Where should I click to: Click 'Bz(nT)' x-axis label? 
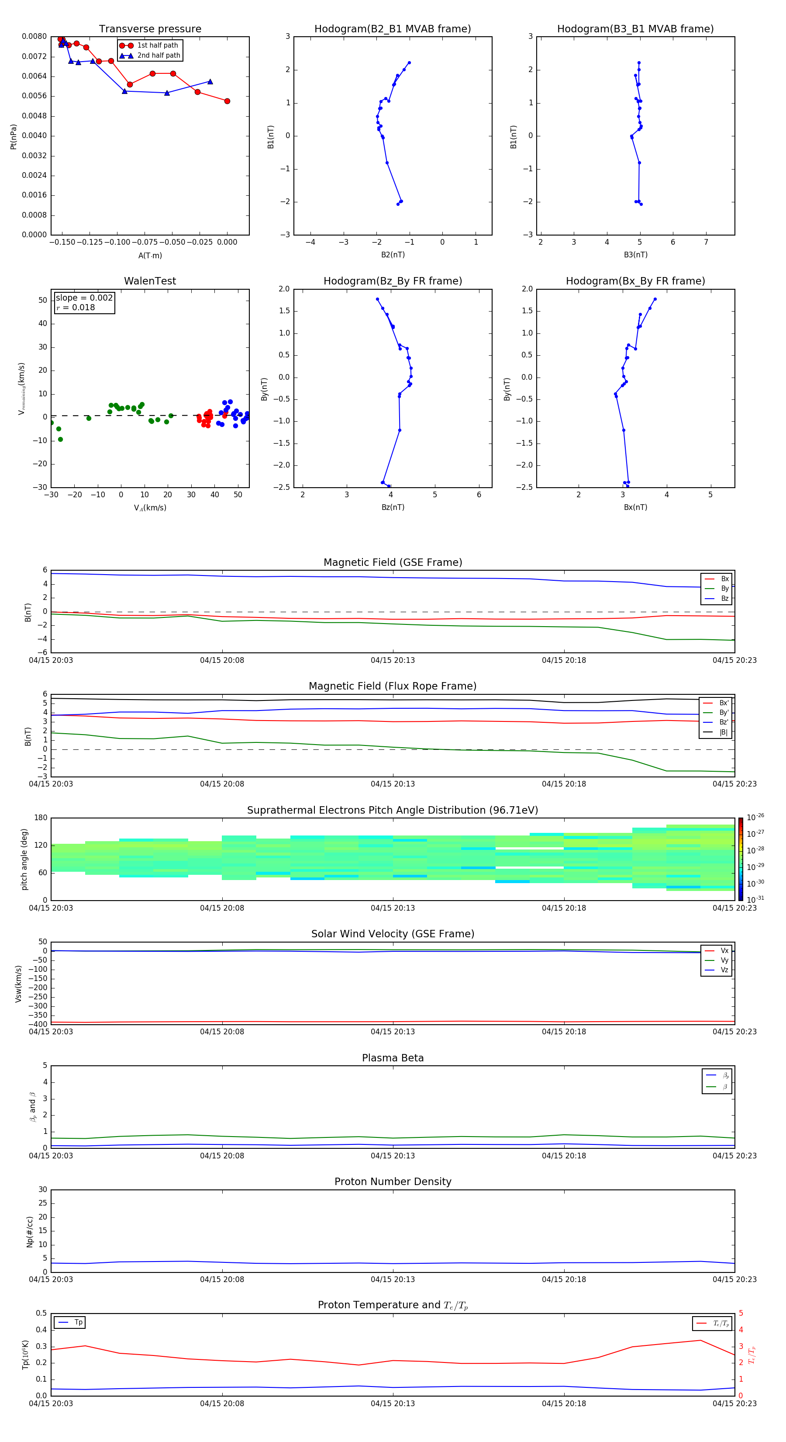393,508
